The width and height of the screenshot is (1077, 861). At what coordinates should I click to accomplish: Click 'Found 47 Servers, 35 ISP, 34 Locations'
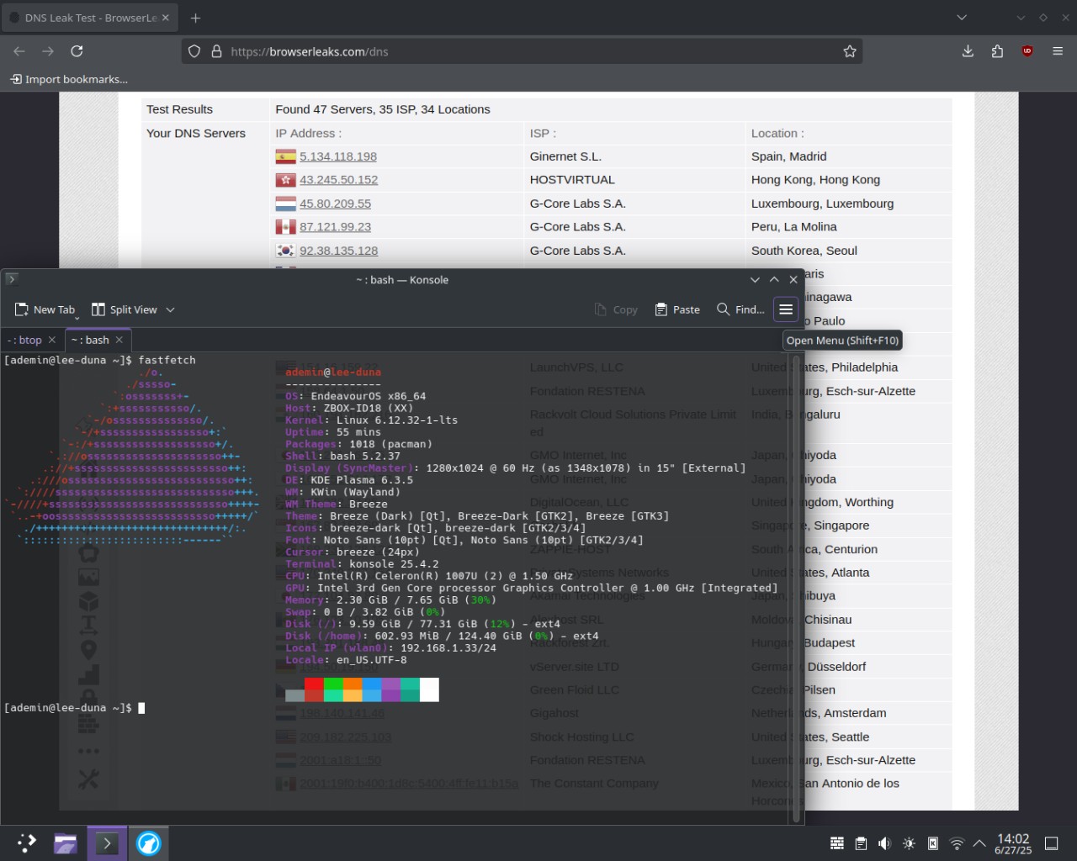tap(383, 109)
